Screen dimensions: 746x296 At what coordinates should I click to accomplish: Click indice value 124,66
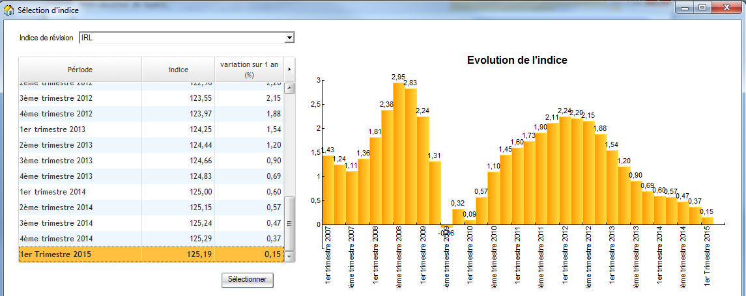point(201,161)
